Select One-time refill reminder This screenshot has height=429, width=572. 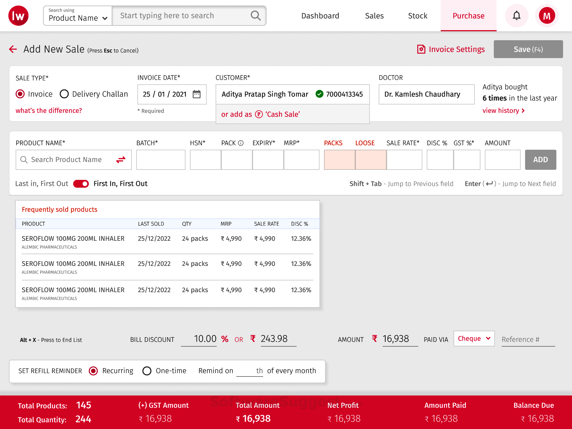coord(147,371)
